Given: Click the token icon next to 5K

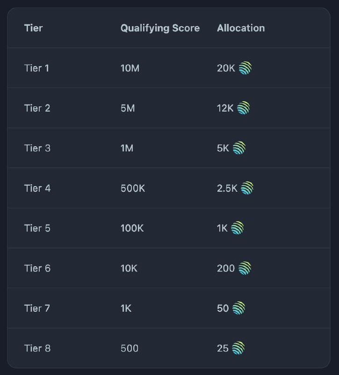Looking at the screenshot, I should [x=239, y=148].
